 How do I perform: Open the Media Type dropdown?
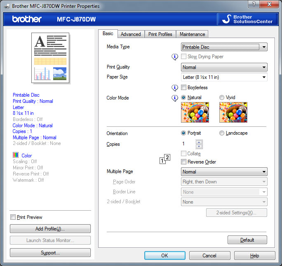click(224, 47)
